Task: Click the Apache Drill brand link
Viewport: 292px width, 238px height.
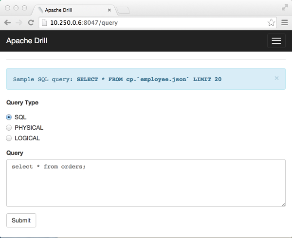Action: [x=26, y=41]
